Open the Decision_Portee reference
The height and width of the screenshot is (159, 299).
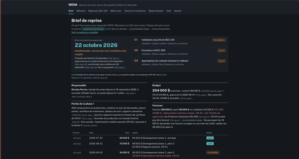pos(90,126)
